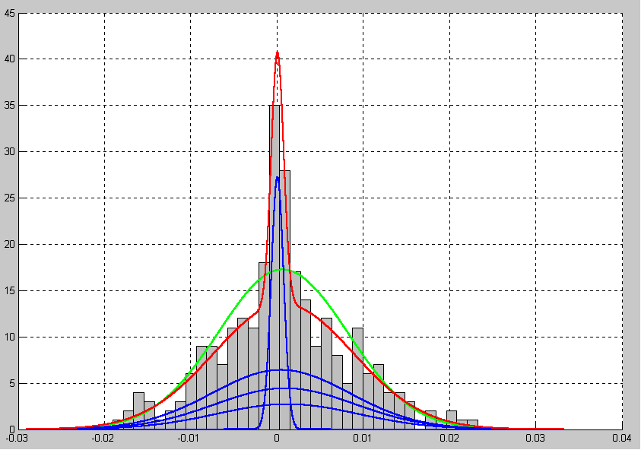Click the y-axis tick label 30
This screenshot has height=450, width=641.
9,151
